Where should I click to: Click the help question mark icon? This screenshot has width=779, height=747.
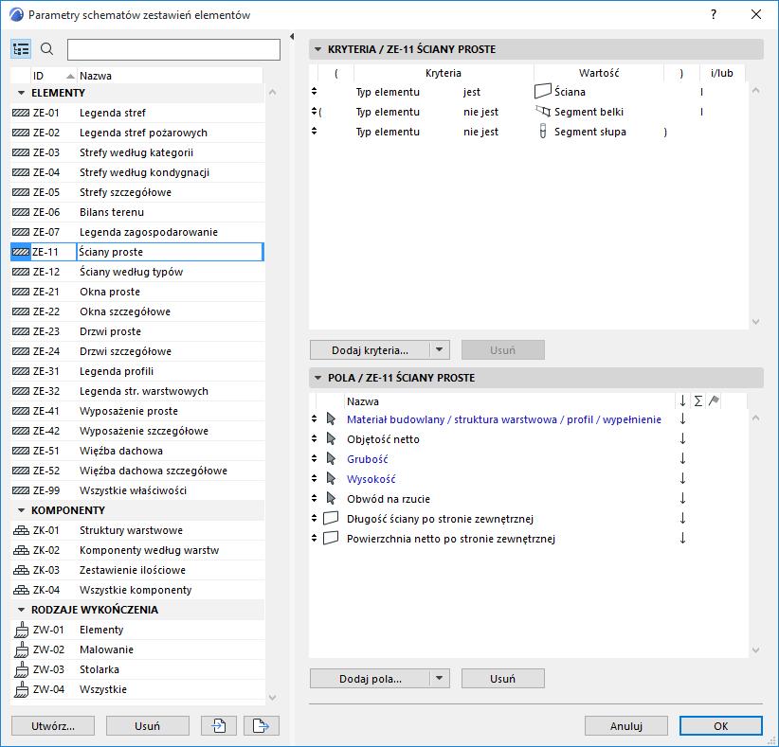(x=714, y=14)
